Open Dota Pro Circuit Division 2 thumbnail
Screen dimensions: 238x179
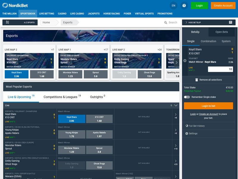pyautogui.click(x=137, y=61)
